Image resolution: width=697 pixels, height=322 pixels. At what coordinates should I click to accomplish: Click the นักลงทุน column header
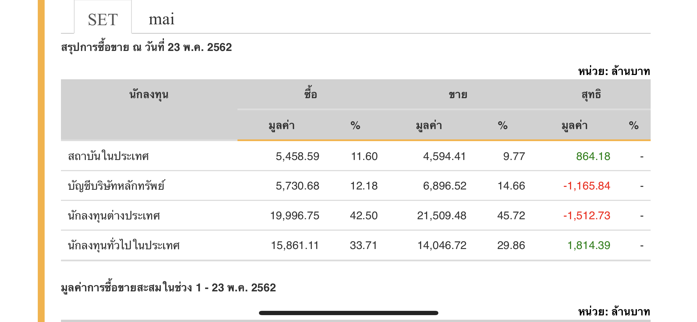(149, 94)
